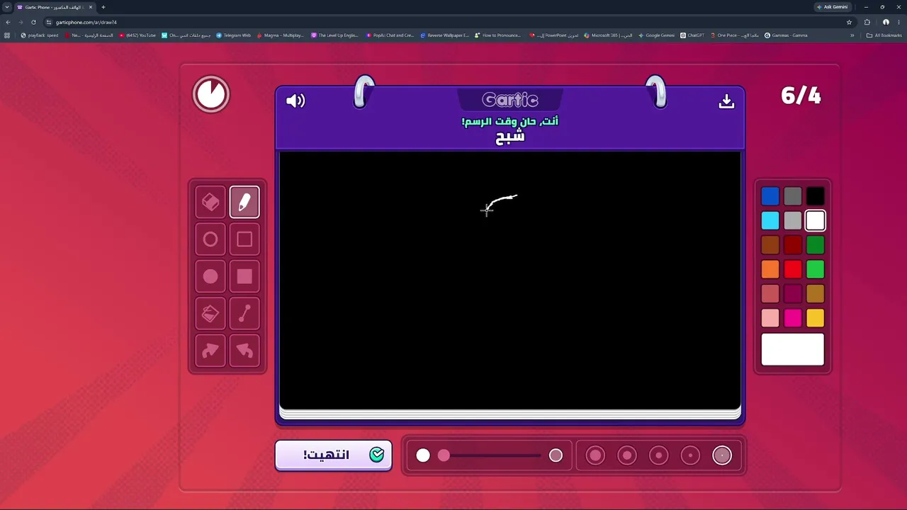Open the ChatGPT bookmark
The width and height of the screenshot is (907, 510).
click(692, 35)
